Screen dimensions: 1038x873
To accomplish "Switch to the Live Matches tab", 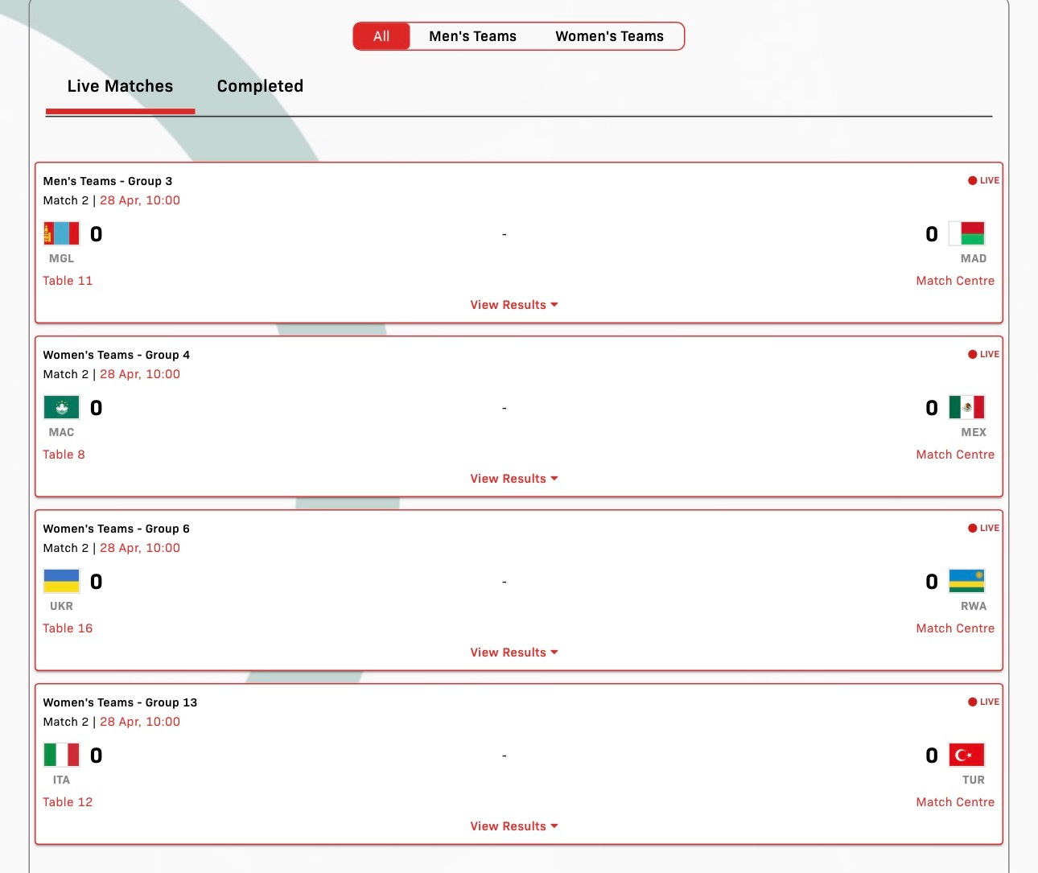I will 120,86.
